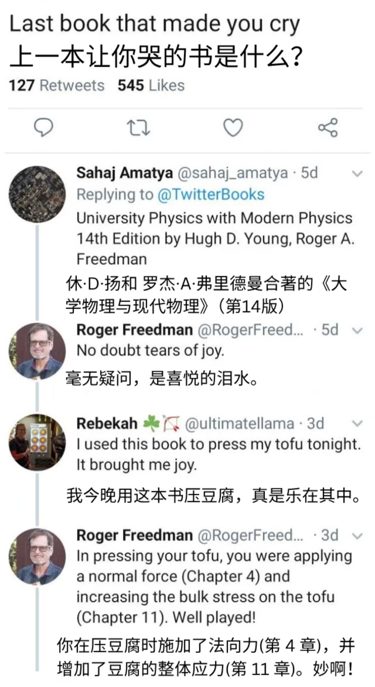Open Rebekah's profile picture
Screen dimensions: 375x687
point(37,442)
